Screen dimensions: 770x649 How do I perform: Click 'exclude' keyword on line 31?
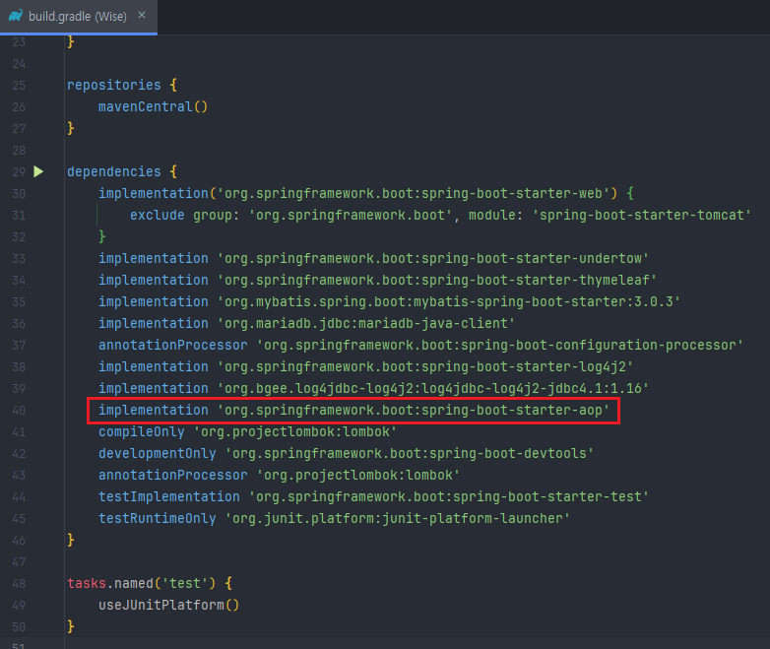[x=158, y=215]
